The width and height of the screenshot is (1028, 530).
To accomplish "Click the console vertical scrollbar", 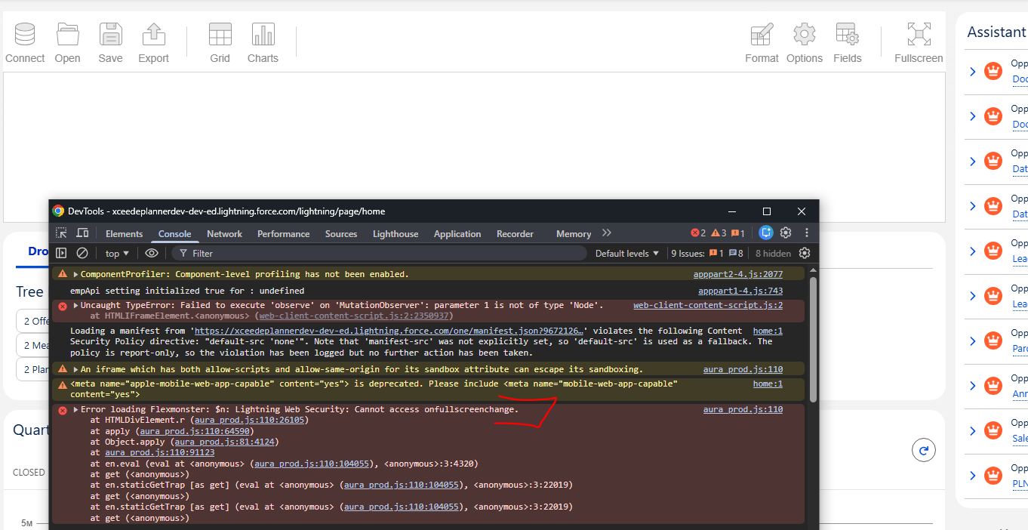I will (813, 340).
